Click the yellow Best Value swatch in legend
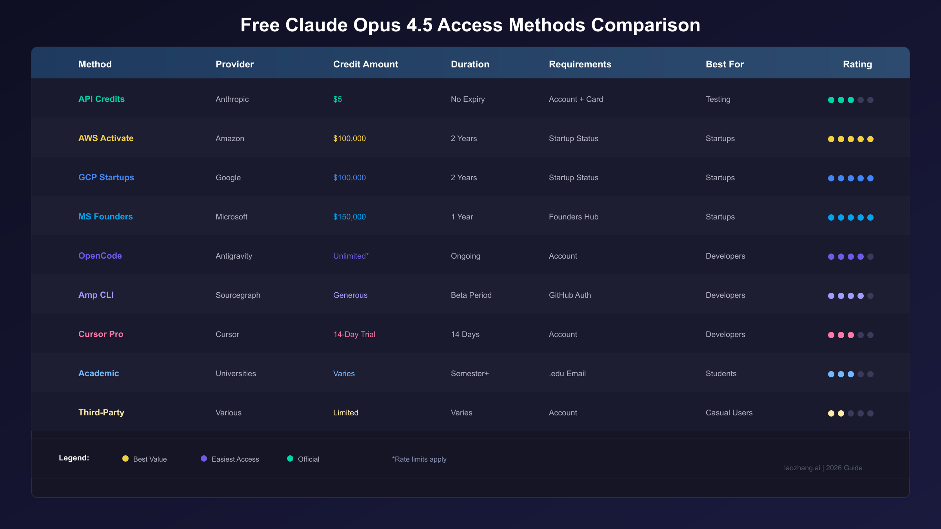 (x=125, y=458)
